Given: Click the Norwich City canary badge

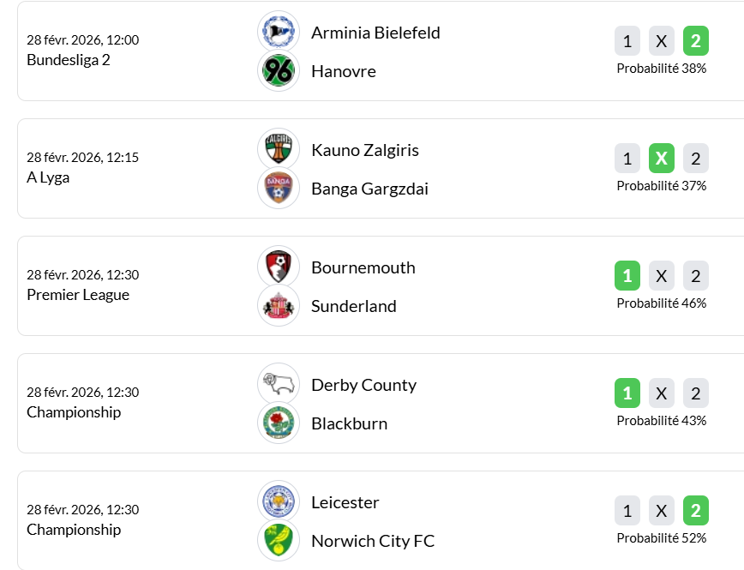Looking at the screenshot, I should click(x=279, y=540).
